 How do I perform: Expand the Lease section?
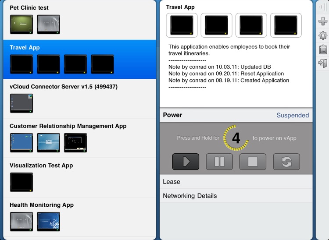point(236,182)
